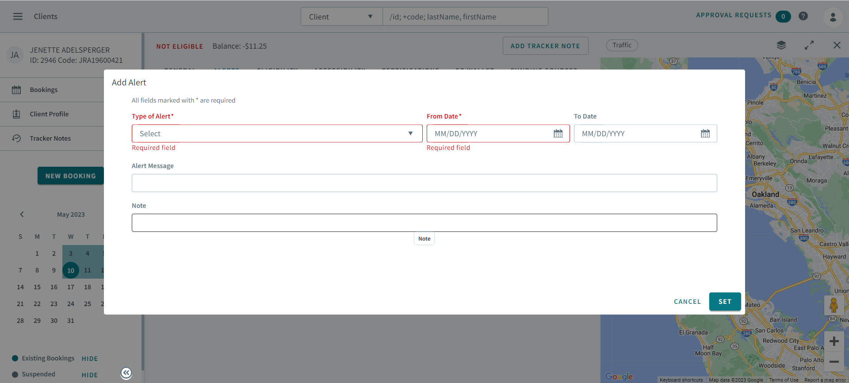Expand the client panel to fullscreen
The height and width of the screenshot is (383, 849).
pos(809,45)
